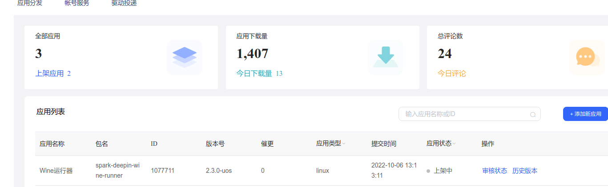Click the 今日评论 link
Screen dimensions: 608x187
(x=452, y=74)
